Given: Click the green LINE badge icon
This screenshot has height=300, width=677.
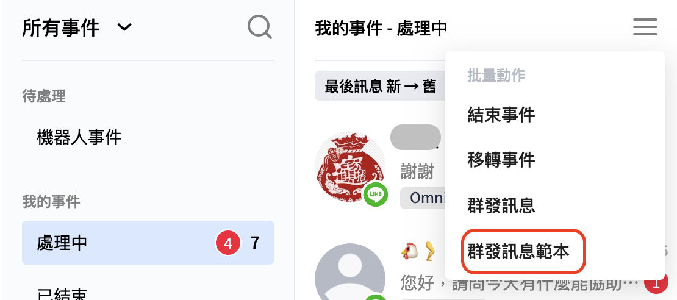Looking at the screenshot, I should coord(375,195).
